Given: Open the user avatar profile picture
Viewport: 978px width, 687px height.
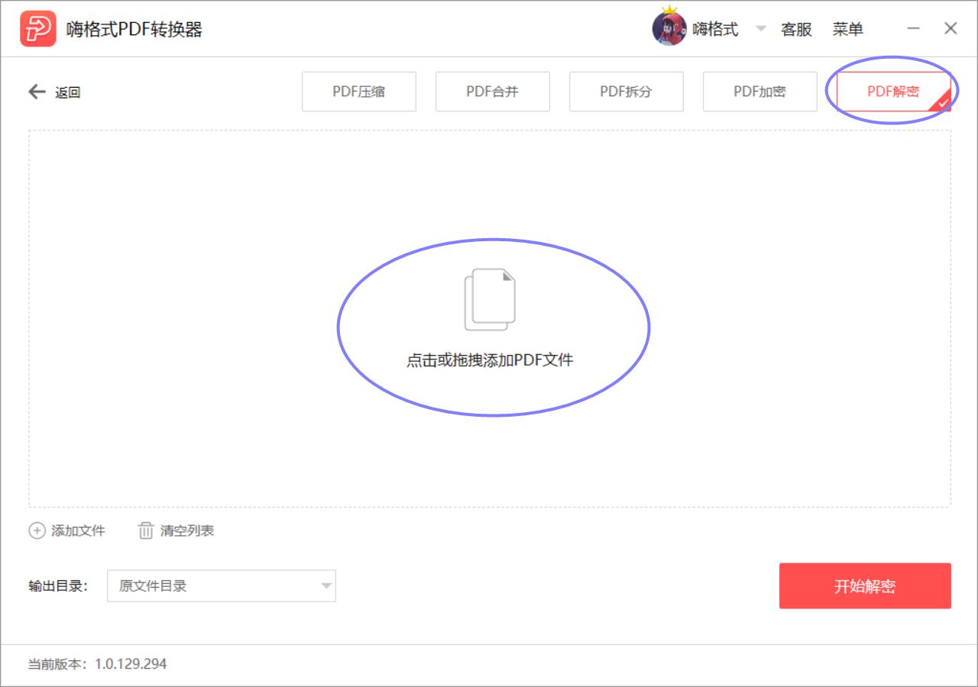Looking at the screenshot, I should 668,28.
